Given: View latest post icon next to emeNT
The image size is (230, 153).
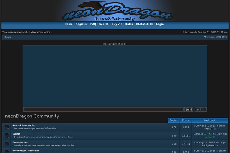Looking at the screenshot, I should click(215, 129).
